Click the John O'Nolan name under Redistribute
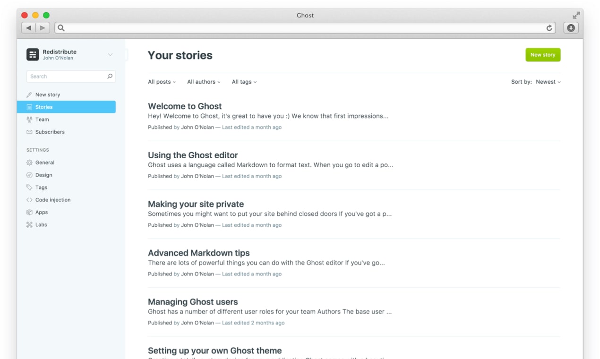 (x=58, y=58)
